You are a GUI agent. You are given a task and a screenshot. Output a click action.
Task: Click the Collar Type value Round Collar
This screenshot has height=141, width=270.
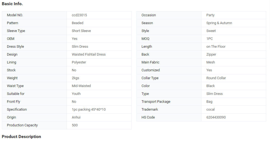(216, 78)
